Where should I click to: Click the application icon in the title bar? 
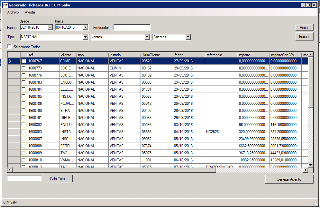[x=5, y=5]
